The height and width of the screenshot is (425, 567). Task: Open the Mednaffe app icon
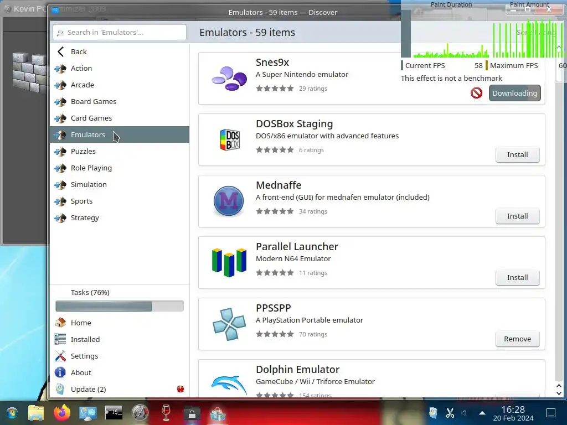click(229, 201)
